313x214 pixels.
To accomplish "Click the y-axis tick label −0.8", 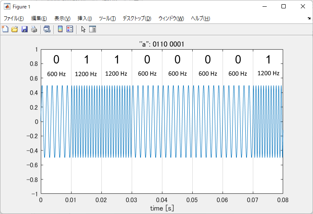I will pos(32,180).
